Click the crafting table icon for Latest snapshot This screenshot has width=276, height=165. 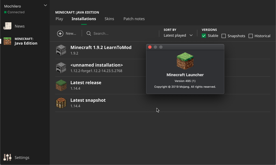(x=61, y=103)
